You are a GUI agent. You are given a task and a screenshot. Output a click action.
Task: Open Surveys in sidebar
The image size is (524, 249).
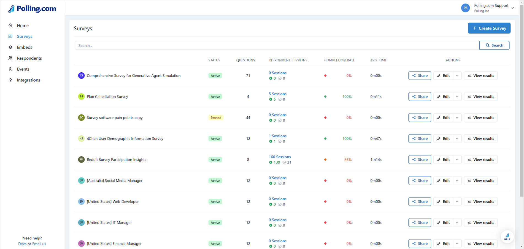pyautogui.click(x=25, y=36)
